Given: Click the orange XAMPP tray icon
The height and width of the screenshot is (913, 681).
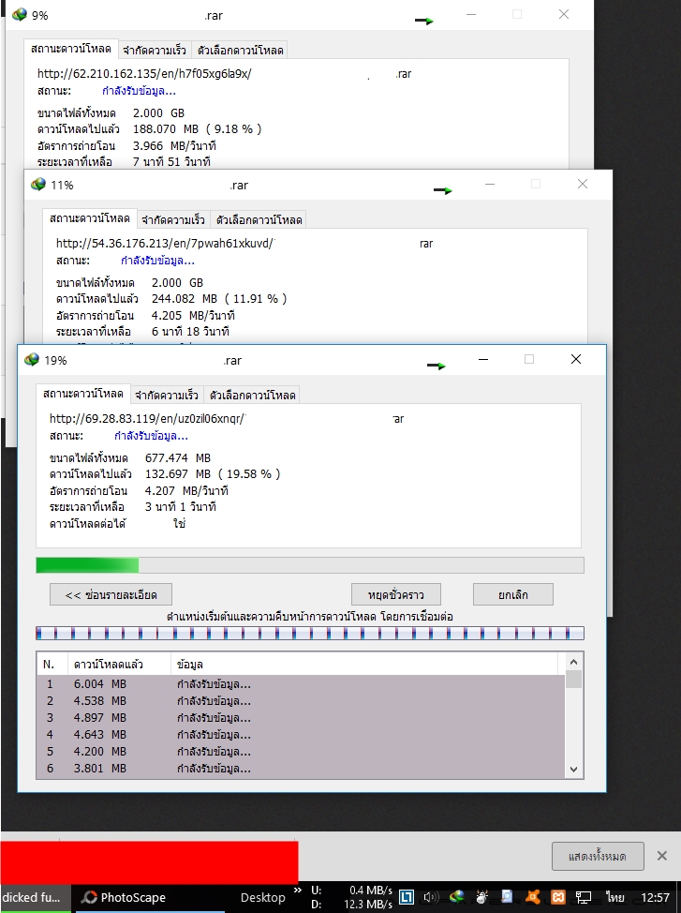Looking at the screenshot, I should pos(558,897).
